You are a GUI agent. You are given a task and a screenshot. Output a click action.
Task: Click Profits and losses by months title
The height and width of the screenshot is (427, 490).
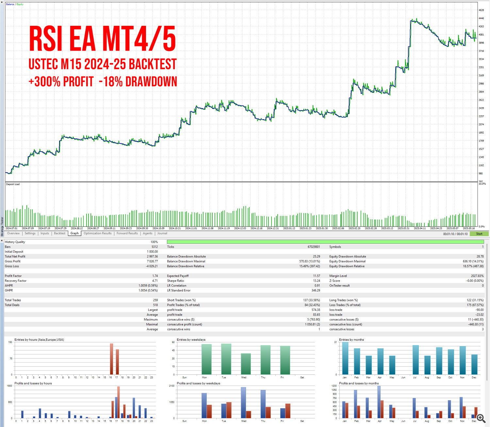(x=359, y=384)
